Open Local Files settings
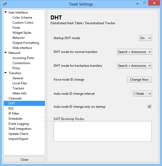The height and width of the screenshot is (166, 162). [20, 83]
